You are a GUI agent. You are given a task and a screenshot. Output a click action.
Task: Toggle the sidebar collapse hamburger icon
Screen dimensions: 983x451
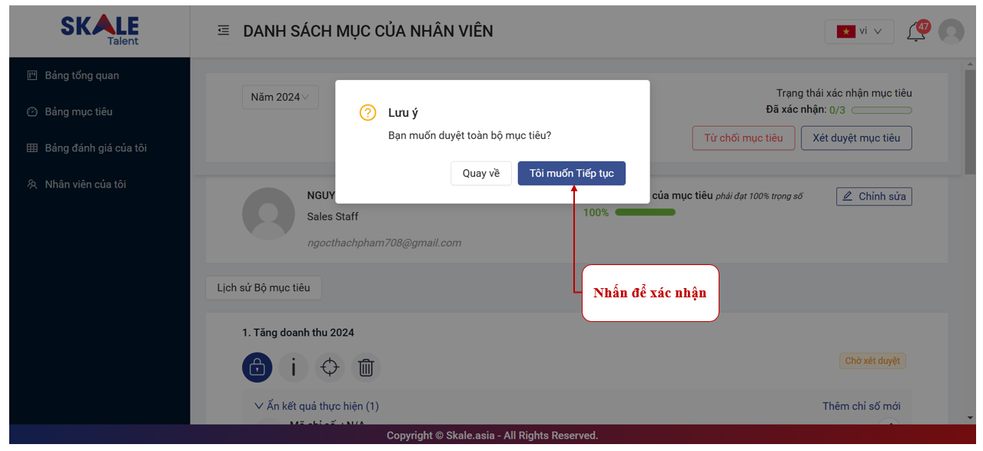(224, 31)
